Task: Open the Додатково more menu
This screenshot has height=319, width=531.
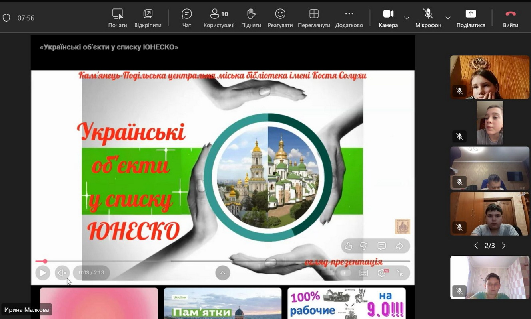Action: [x=349, y=18]
